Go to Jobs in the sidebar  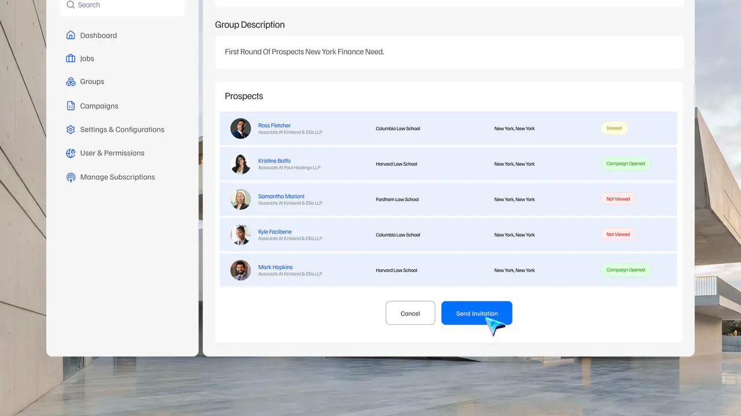(87, 58)
